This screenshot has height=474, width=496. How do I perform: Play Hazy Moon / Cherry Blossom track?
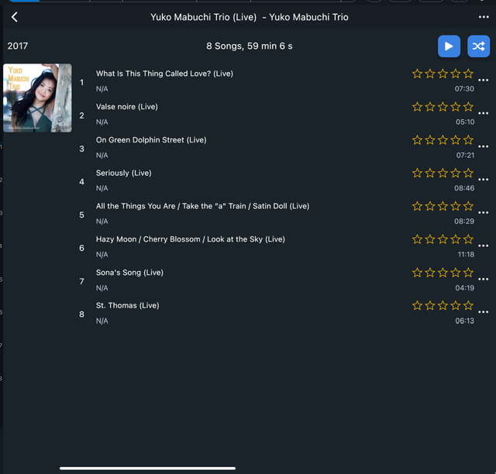190,239
